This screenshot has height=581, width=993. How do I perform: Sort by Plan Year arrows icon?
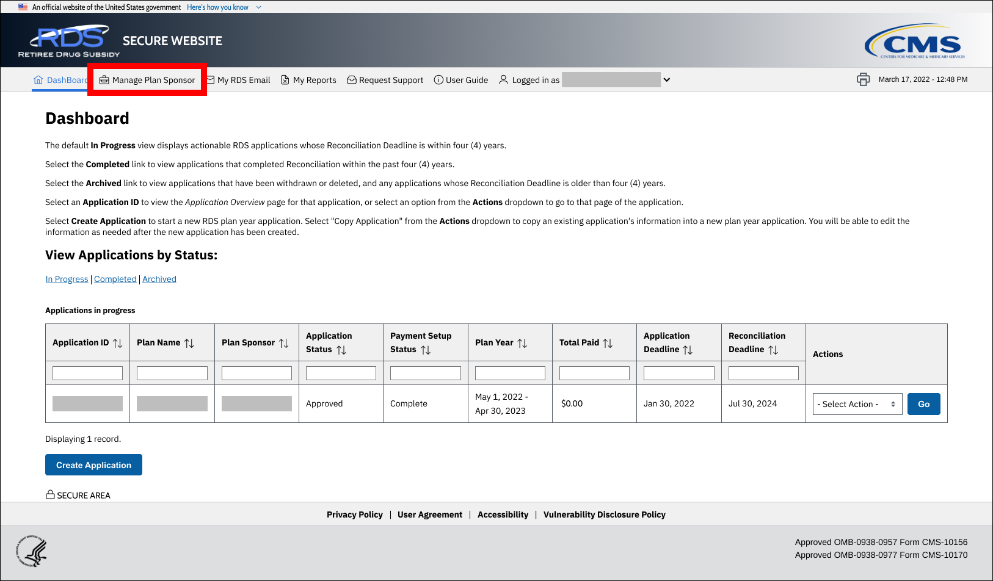[x=522, y=343]
